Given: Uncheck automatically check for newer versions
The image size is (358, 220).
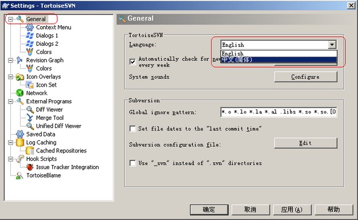Looking at the screenshot, I should pos(132,62).
